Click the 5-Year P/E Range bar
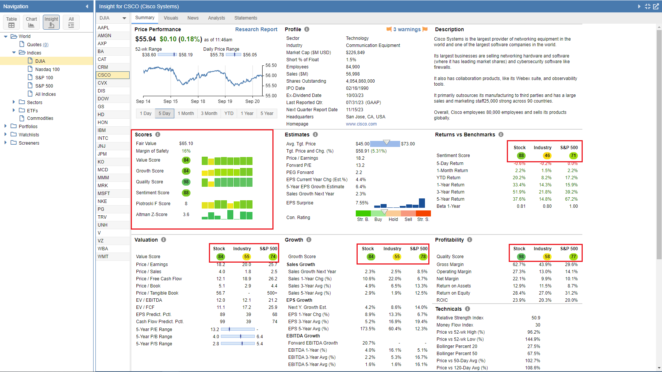The image size is (662, 372). 238,329
